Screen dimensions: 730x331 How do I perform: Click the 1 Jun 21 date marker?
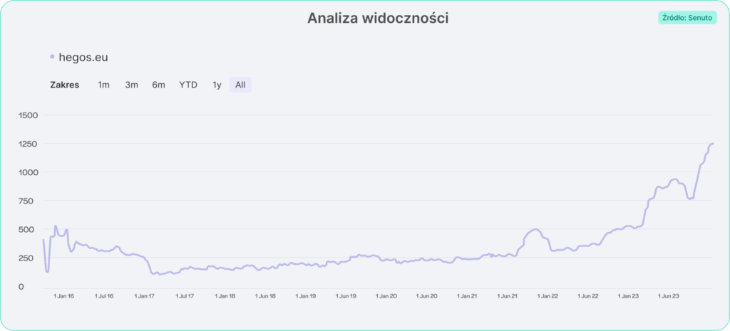(508, 295)
